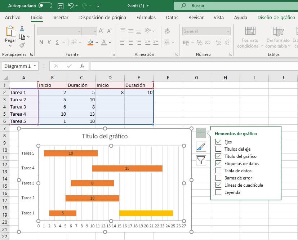
Task: Uncheck the Título del gráfico checkbox
Action: coord(218,156)
